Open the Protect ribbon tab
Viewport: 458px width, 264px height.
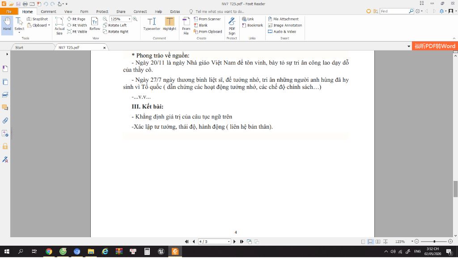[x=102, y=11]
